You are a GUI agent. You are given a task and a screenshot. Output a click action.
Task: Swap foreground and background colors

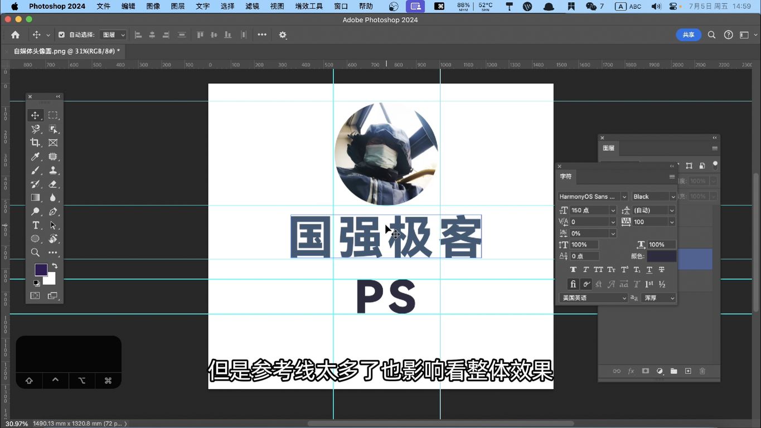coord(55,266)
